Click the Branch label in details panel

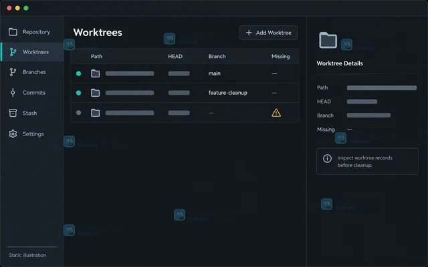[x=325, y=115]
